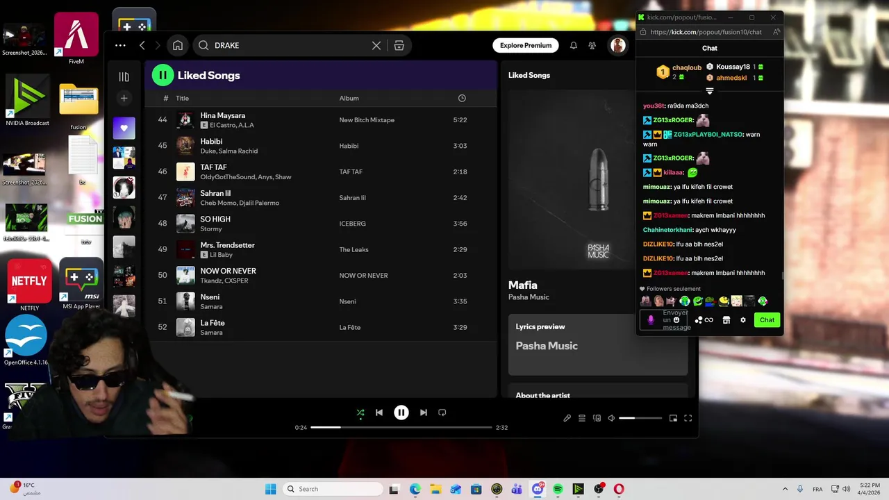
Task: Open the Kick shop storefront icon
Action: tap(726, 320)
